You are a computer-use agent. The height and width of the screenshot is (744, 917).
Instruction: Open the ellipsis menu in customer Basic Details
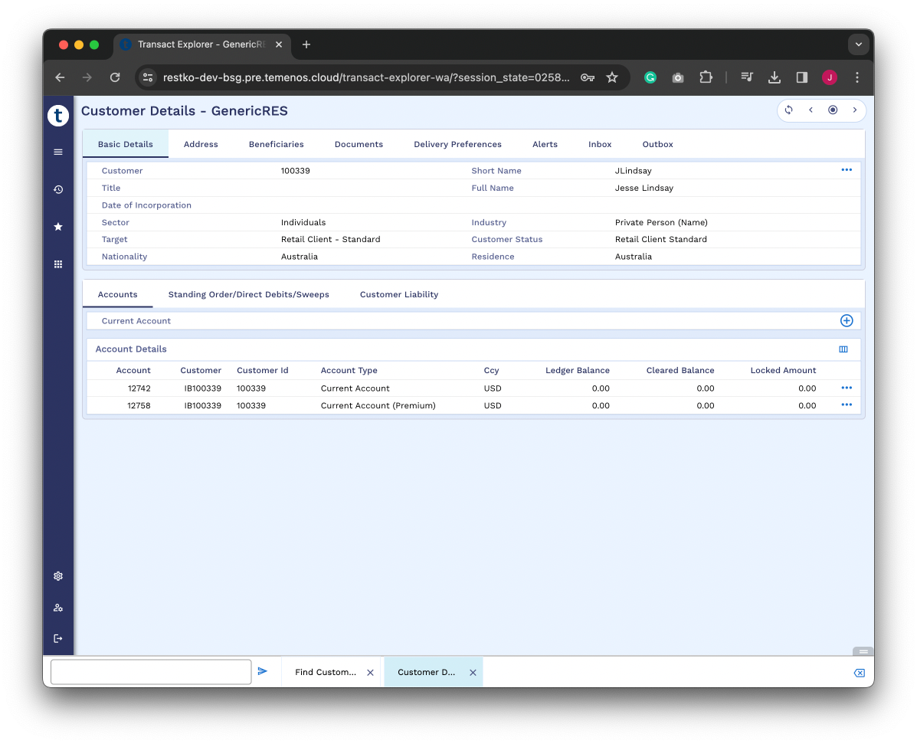pos(847,170)
